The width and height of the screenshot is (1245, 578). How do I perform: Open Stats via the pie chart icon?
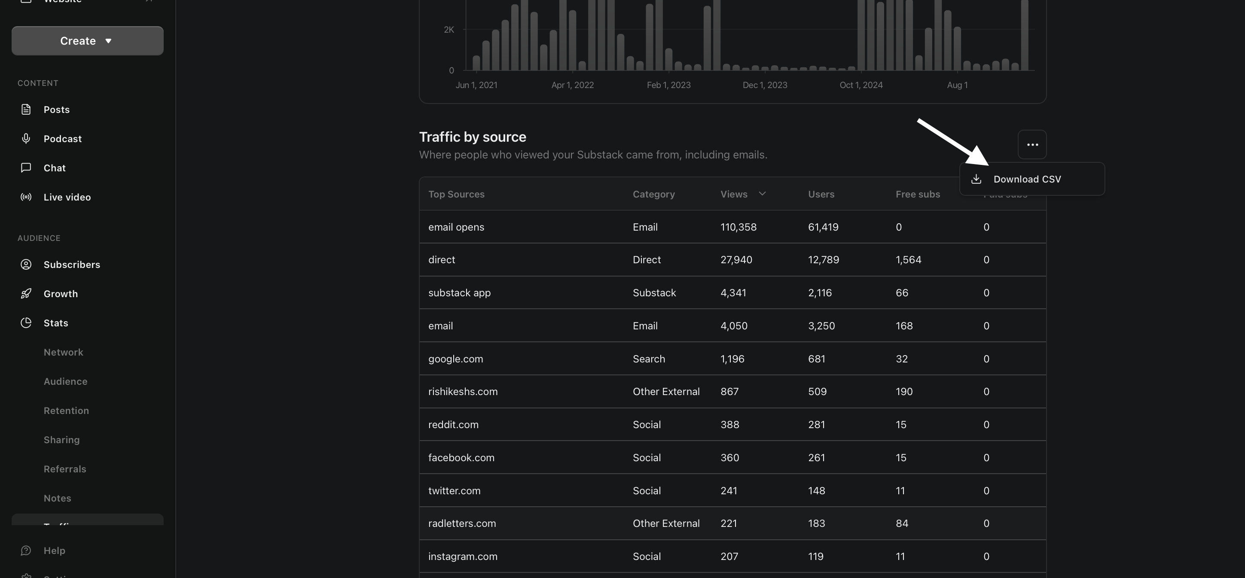(x=26, y=323)
